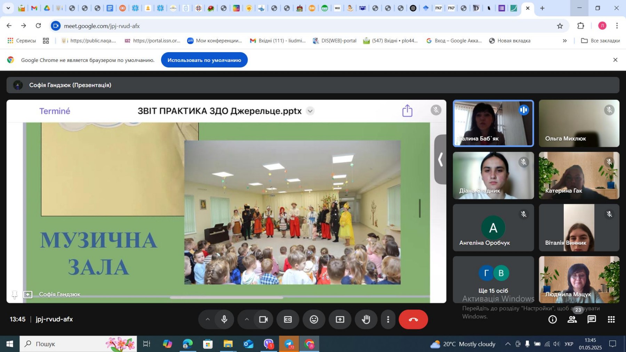Click the horizontal scrollbar under the presentation
This screenshot has height=352, width=626.
pyautogui.click(x=226, y=298)
